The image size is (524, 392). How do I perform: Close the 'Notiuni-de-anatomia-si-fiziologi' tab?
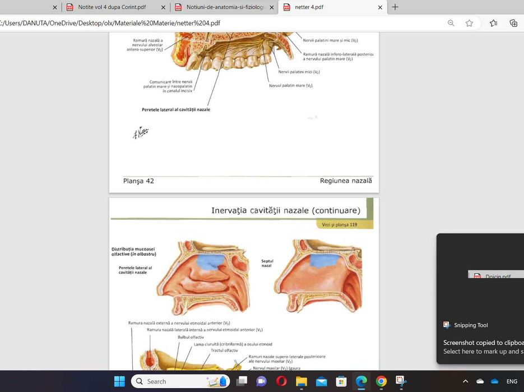[x=272, y=7]
